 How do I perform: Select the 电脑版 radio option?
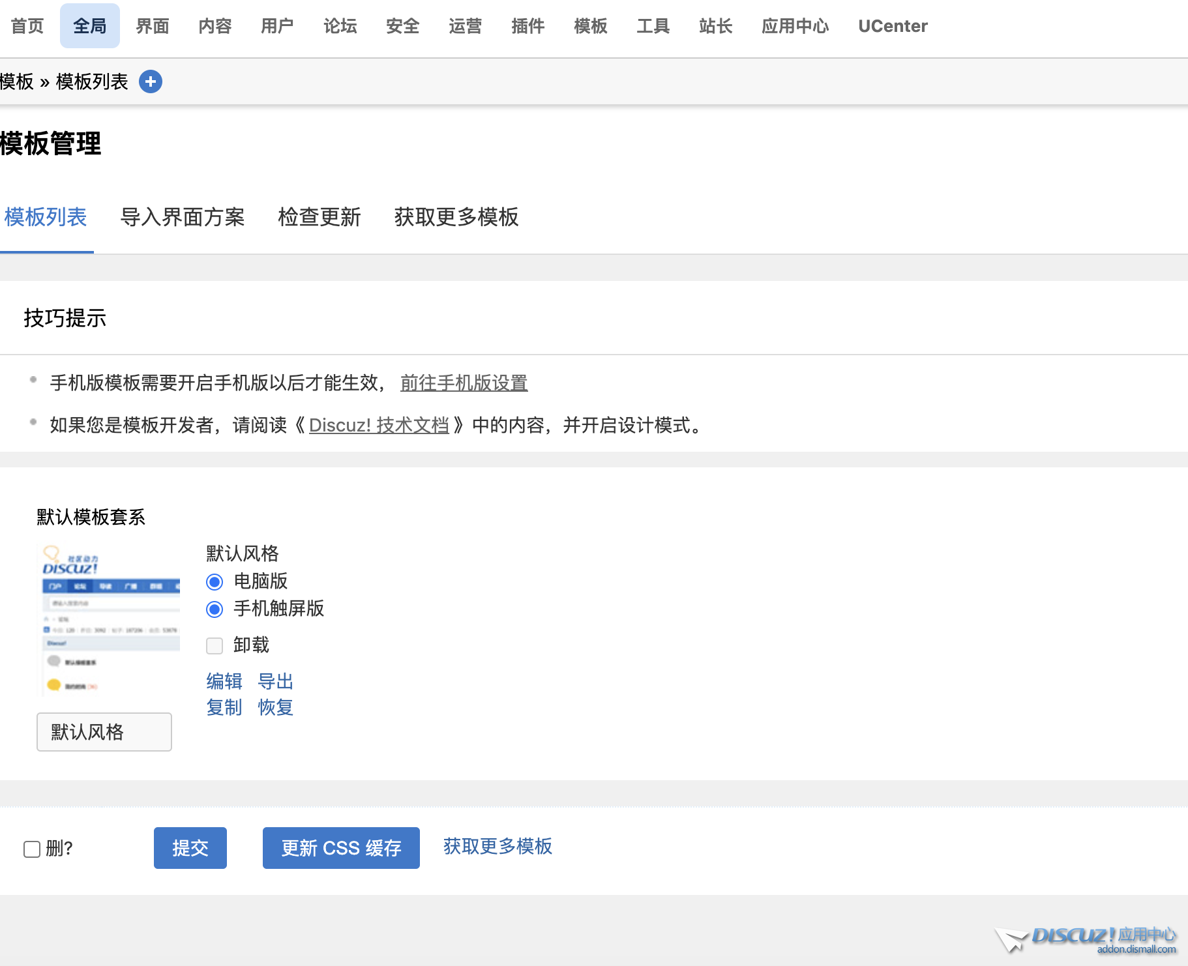[x=214, y=582]
